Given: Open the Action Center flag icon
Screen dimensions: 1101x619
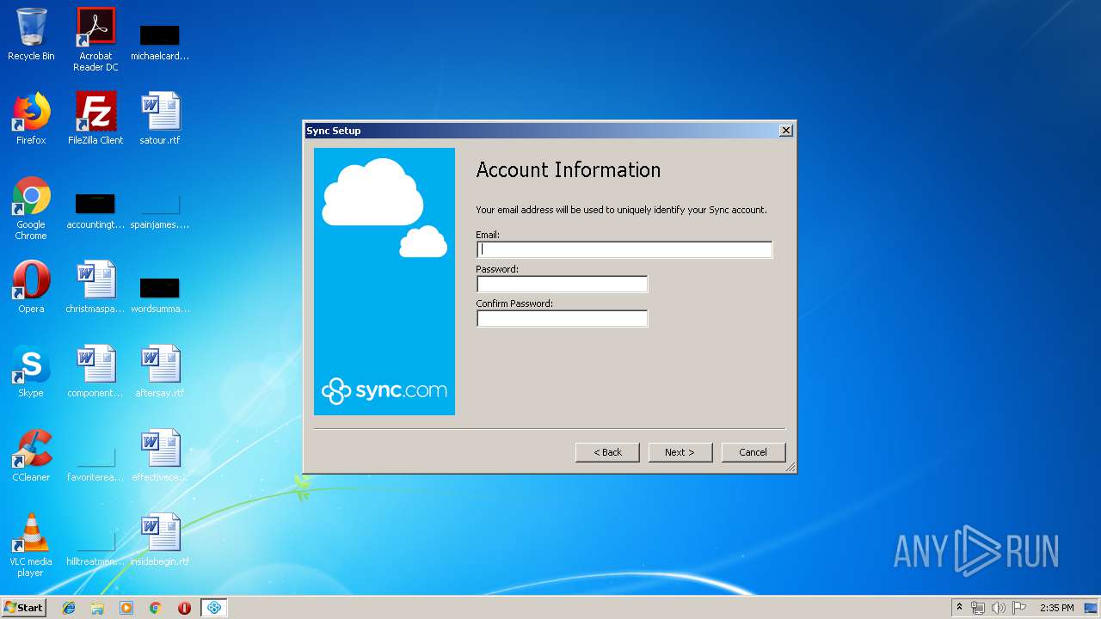Looking at the screenshot, I should (1019, 608).
